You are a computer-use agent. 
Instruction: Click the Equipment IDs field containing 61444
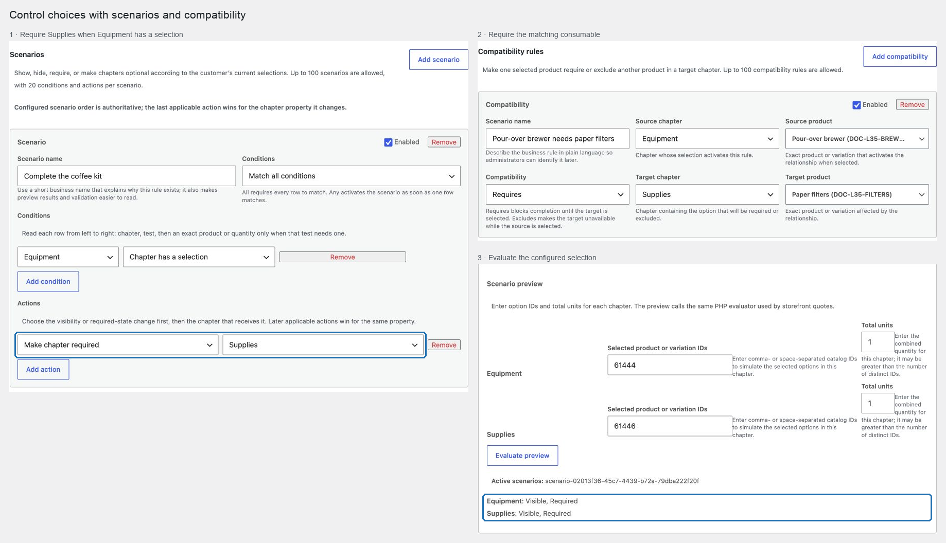pyautogui.click(x=670, y=365)
